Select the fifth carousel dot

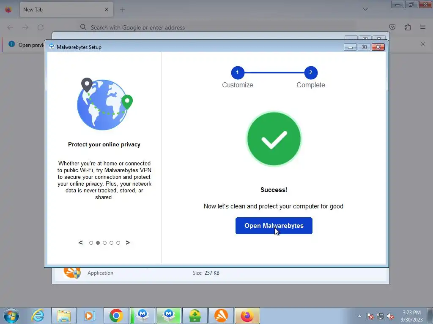[x=118, y=243]
